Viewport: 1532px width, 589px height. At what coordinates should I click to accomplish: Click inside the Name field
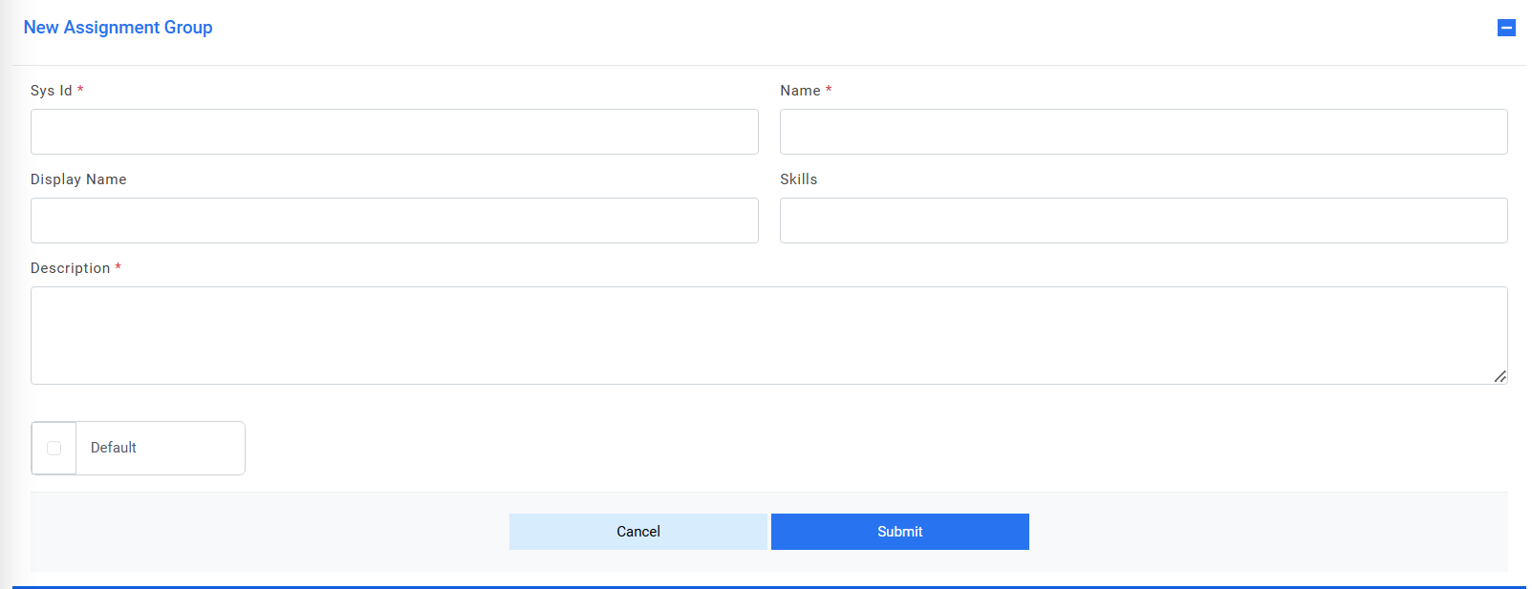1143,131
